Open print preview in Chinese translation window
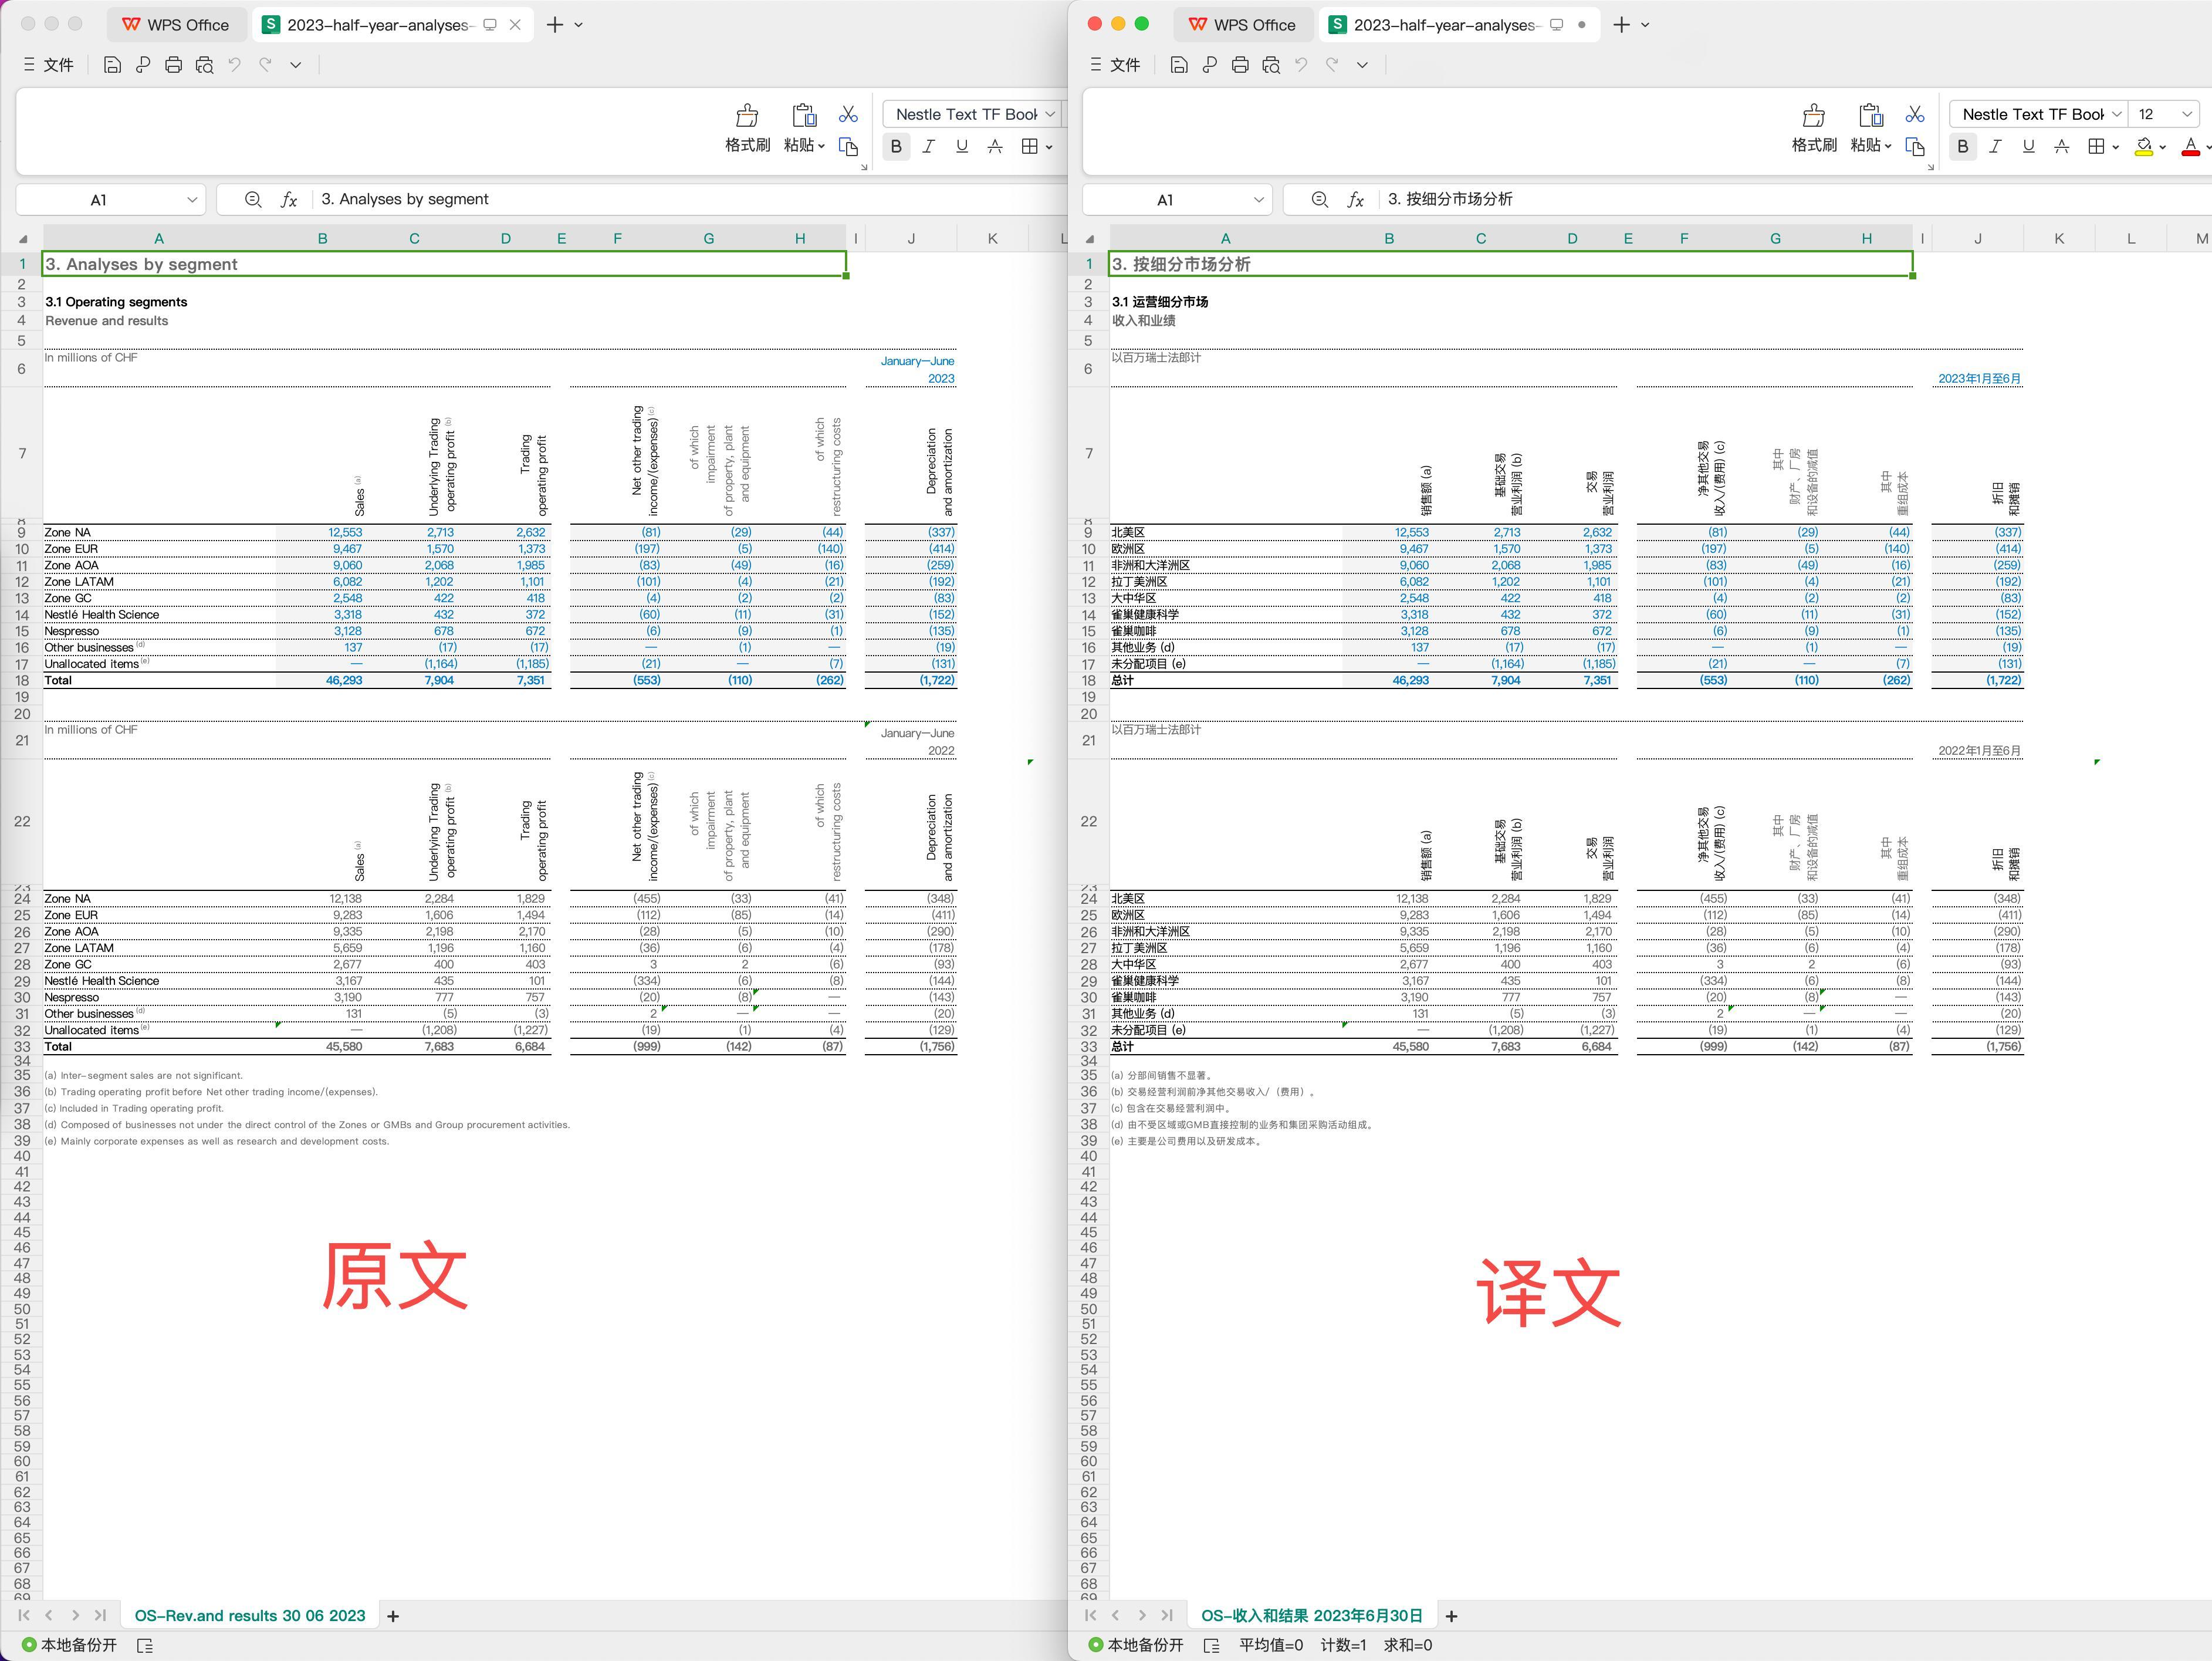Screen dimensions: 2212x1661 (x=1272, y=65)
